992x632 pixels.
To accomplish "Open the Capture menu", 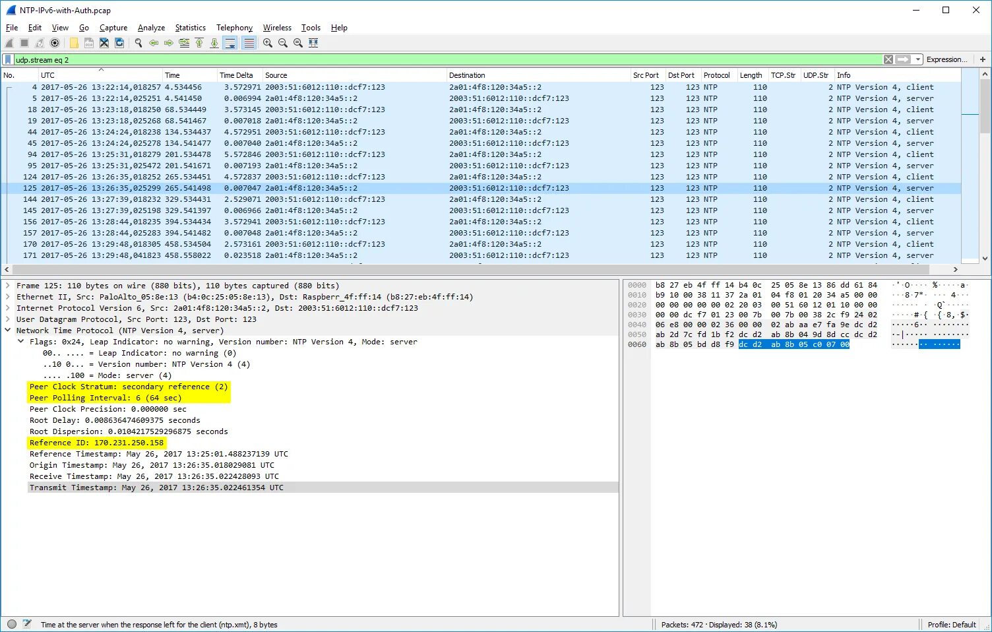I will (113, 28).
